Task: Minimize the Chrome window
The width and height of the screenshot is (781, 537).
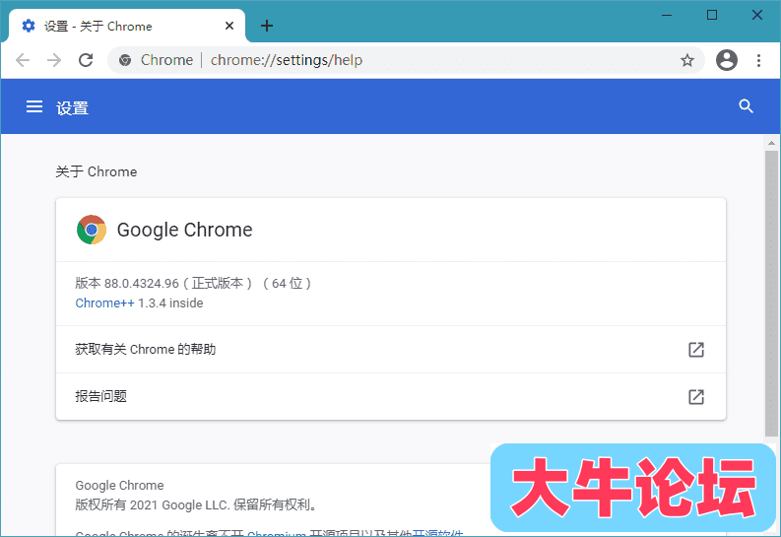Action: click(x=667, y=16)
